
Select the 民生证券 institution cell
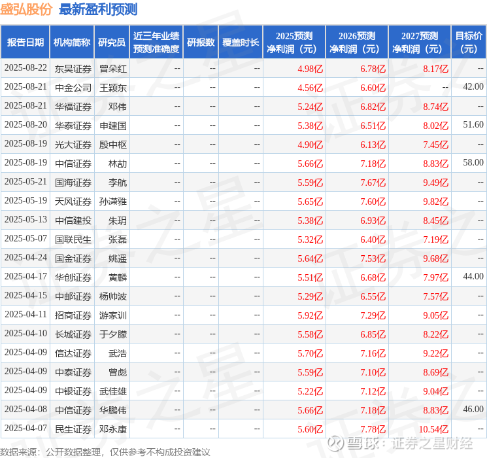pos(73,429)
